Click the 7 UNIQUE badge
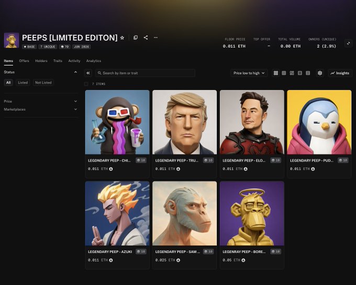The width and height of the screenshot is (356, 285). point(48,47)
